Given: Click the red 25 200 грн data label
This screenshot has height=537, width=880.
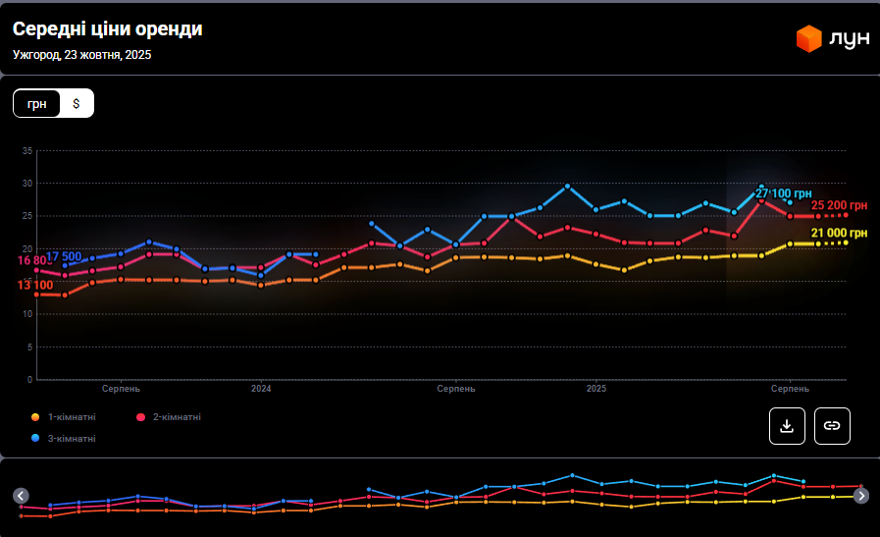Looking at the screenshot, I should click(839, 205).
